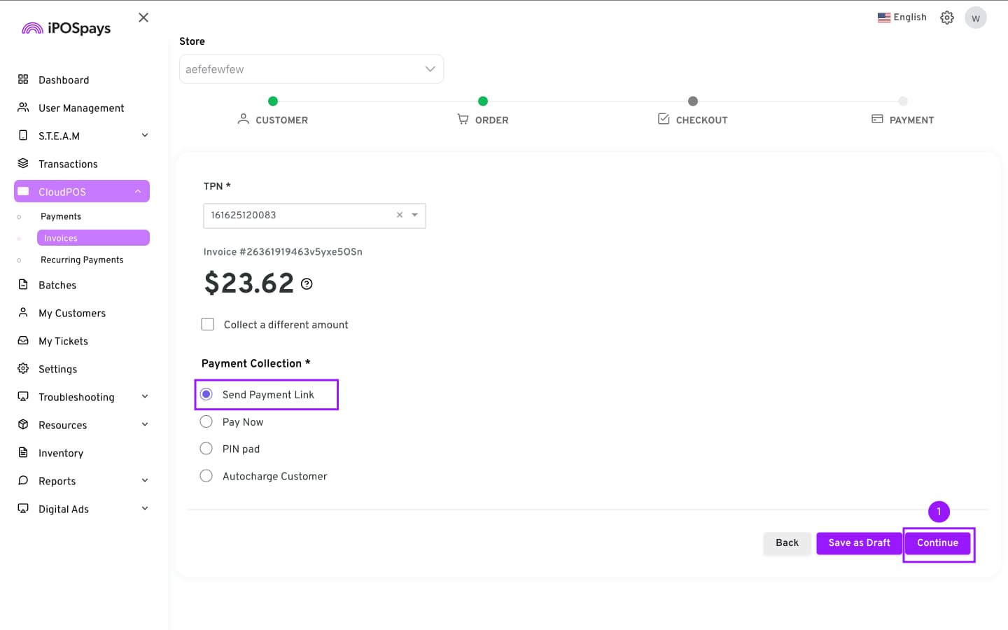Click the iPOSpays logo
Image resolution: width=1008 pixels, height=630 pixels.
66,28
